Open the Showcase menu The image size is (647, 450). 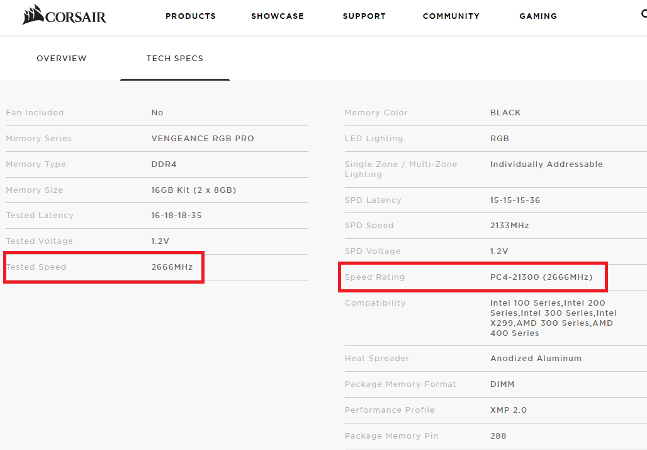tap(278, 16)
